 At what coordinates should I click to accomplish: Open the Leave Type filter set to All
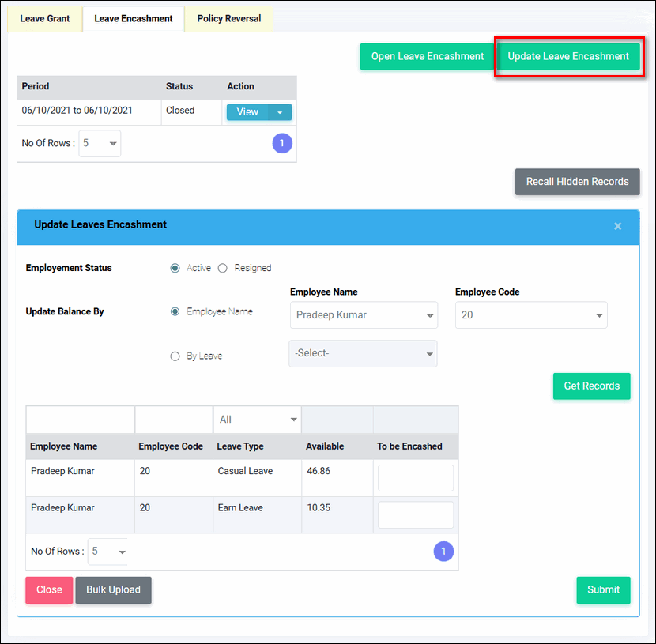258,420
